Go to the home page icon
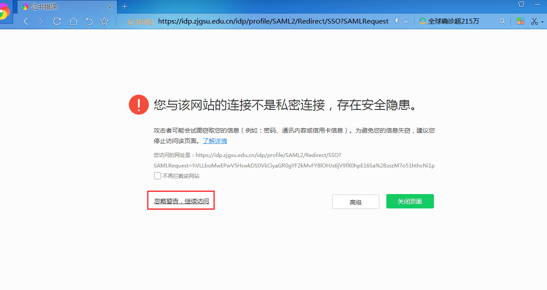The image size is (547, 290). pos(73,21)
